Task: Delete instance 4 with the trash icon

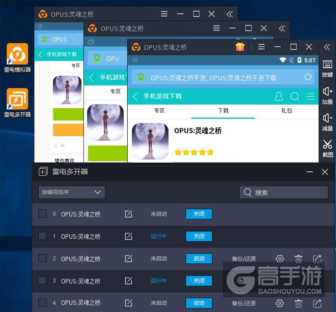Action: click(298, 303)
